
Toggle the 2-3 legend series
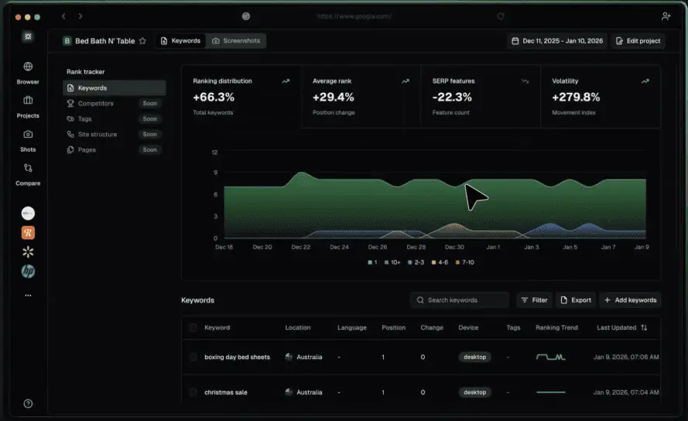click(416, 262)
